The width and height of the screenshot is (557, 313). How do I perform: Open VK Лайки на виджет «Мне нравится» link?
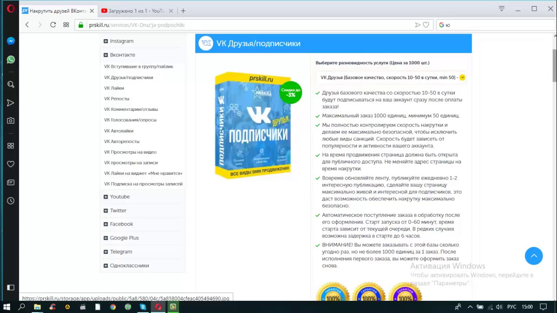[143, 173]
